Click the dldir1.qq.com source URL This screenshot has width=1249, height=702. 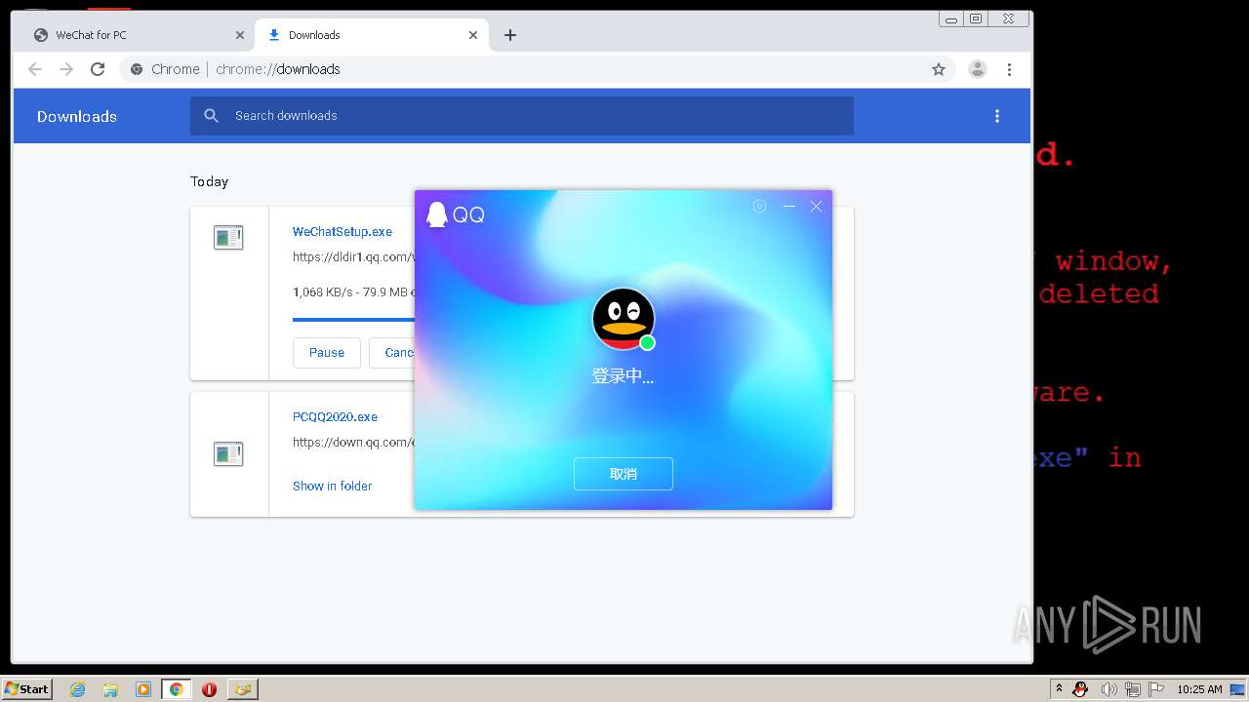point(353,257)
